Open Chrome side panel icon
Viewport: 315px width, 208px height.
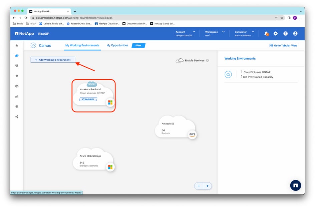289,18
